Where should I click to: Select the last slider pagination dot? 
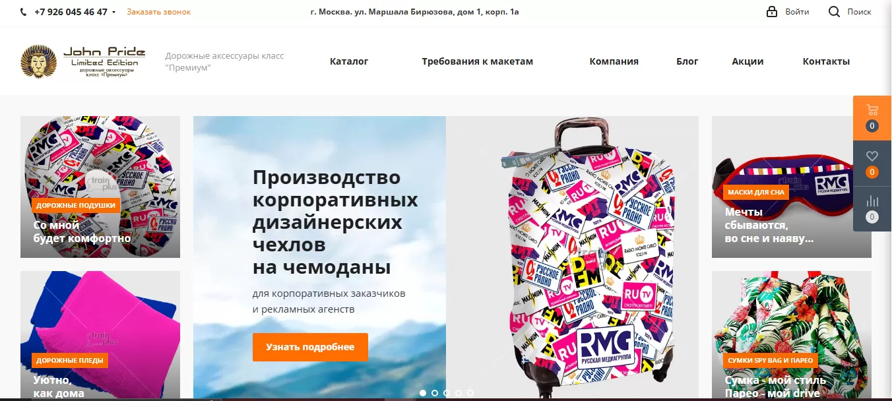coord(470,392)
